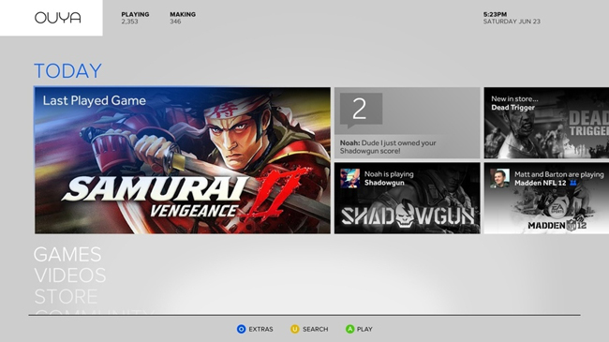Click 'Matt and Barton are playing' text

pos(559,174)
